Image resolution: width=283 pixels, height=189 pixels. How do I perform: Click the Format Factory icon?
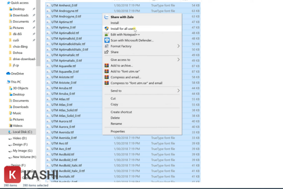coord(107,46)
